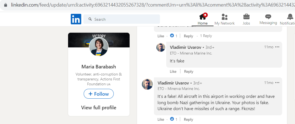Expand the '1 Reply' thread

tap(206, 36)
